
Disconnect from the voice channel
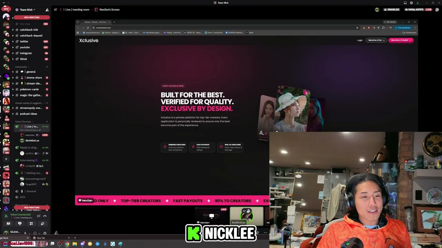click(x=45, y=216)
